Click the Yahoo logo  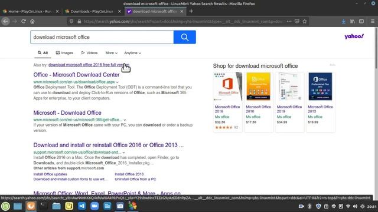click(x=354, y=37)
